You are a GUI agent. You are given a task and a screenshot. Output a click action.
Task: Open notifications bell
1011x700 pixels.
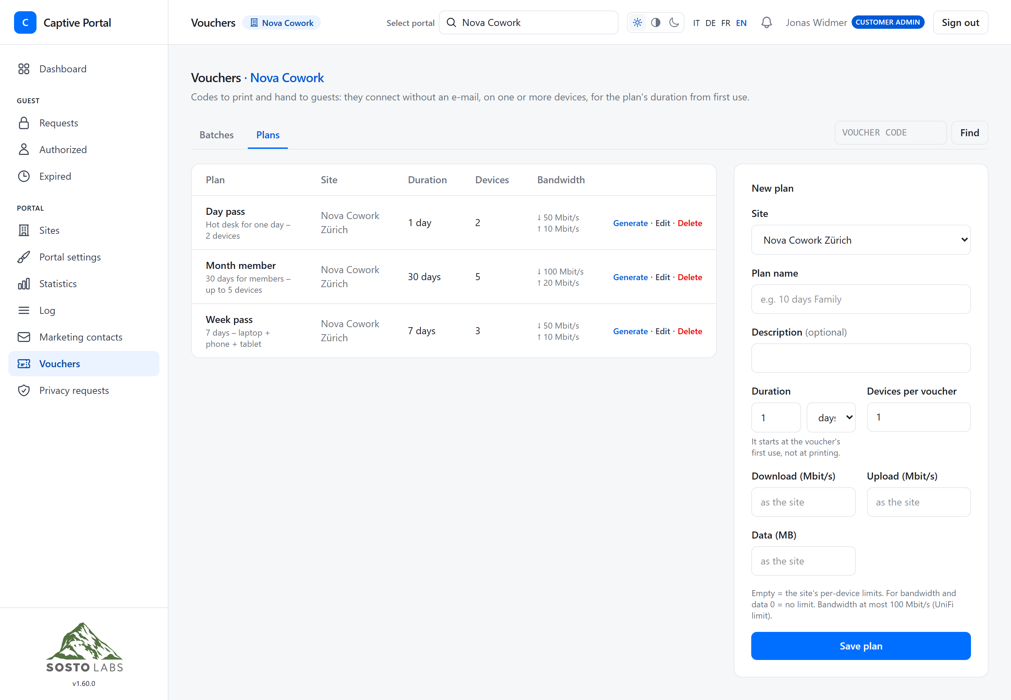(766, 22)
